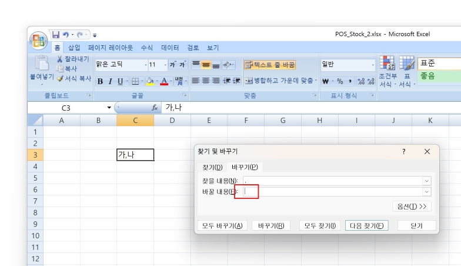Toggle Italic formatting
Image resolution: width=461 pixels, height=266 pixels.
110,81
